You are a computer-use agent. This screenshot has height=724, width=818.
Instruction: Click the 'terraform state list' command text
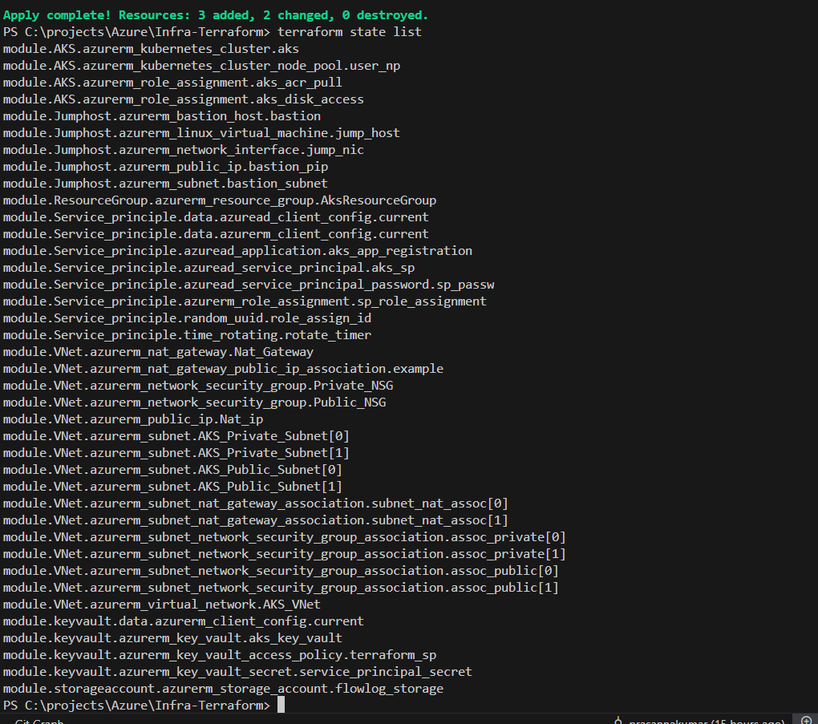tap(349, 32)
